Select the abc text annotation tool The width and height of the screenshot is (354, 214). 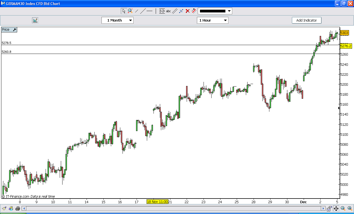[x=168, y=11]
